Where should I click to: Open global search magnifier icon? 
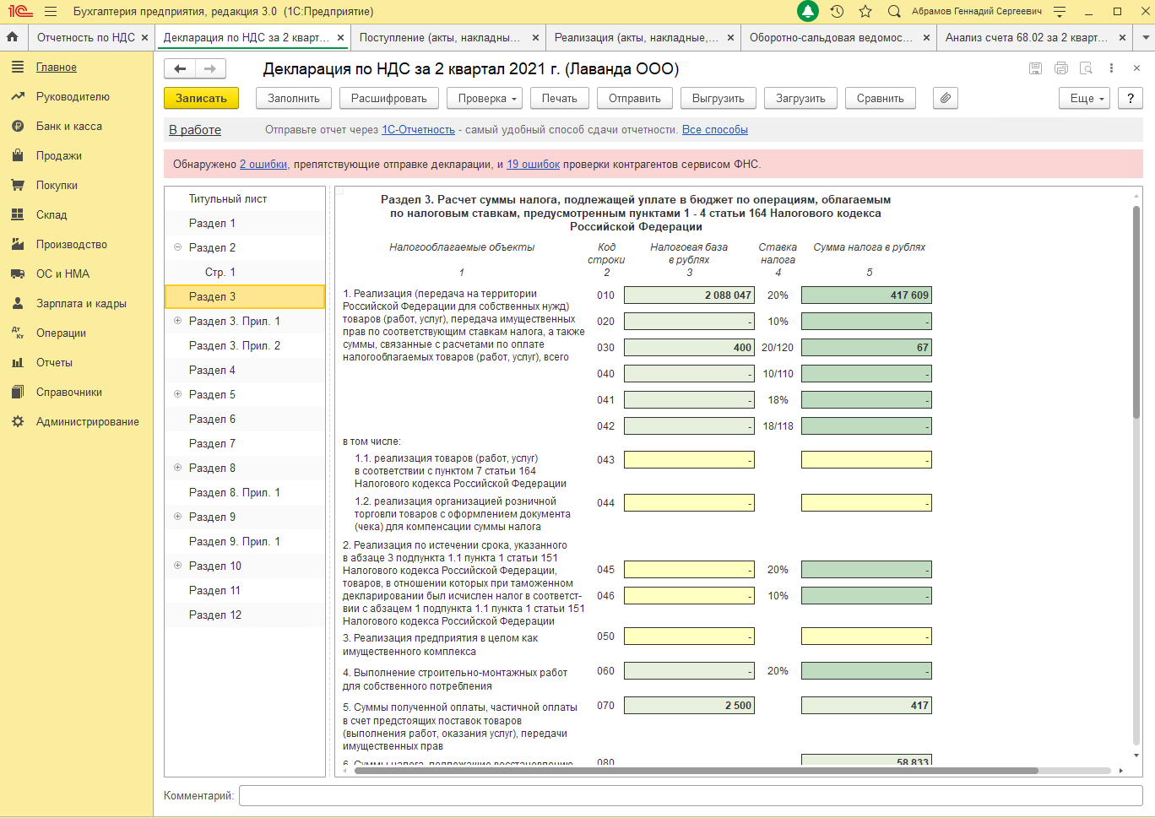[894, 11]
